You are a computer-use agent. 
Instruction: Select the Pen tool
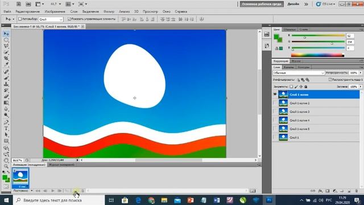(6, 122)
